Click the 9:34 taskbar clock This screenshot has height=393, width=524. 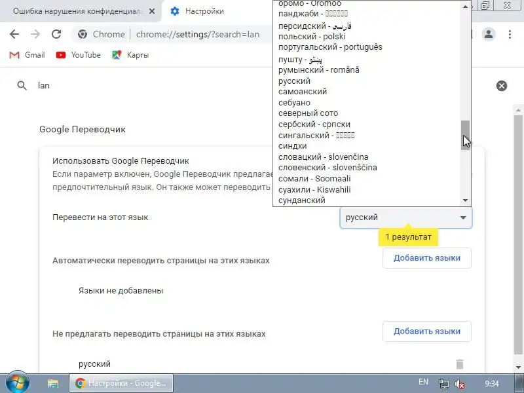[x=492, y=384]
